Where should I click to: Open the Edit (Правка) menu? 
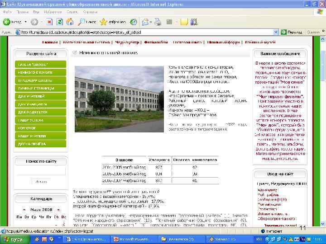point(23,12)
